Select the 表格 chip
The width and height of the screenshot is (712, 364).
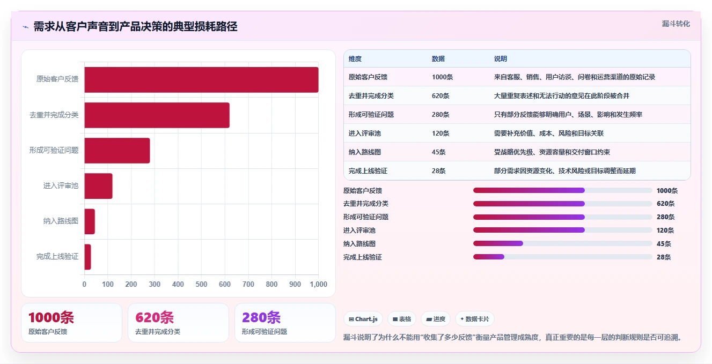[402, 319]
